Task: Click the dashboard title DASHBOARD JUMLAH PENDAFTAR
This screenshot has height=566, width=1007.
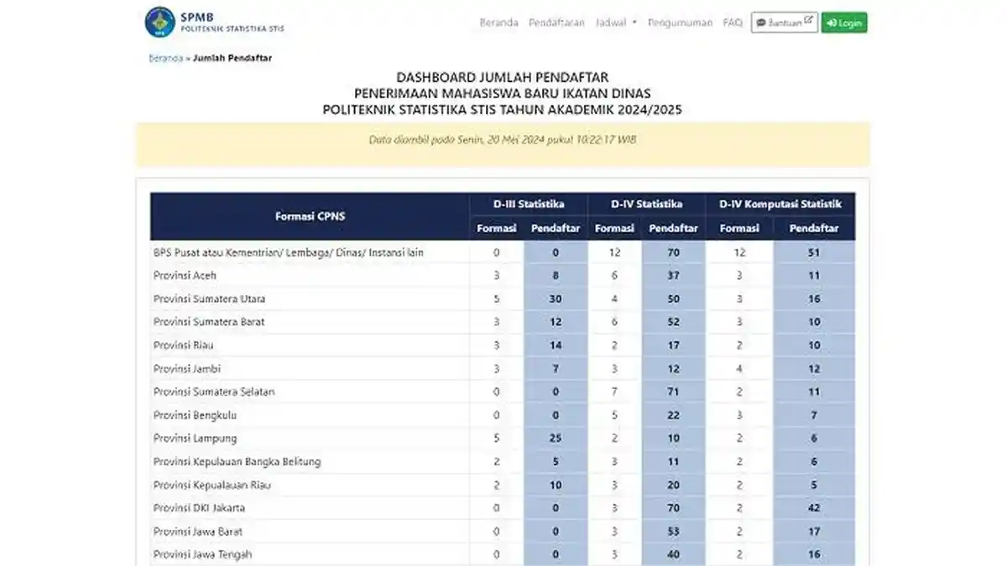Action: coord(503,78)
